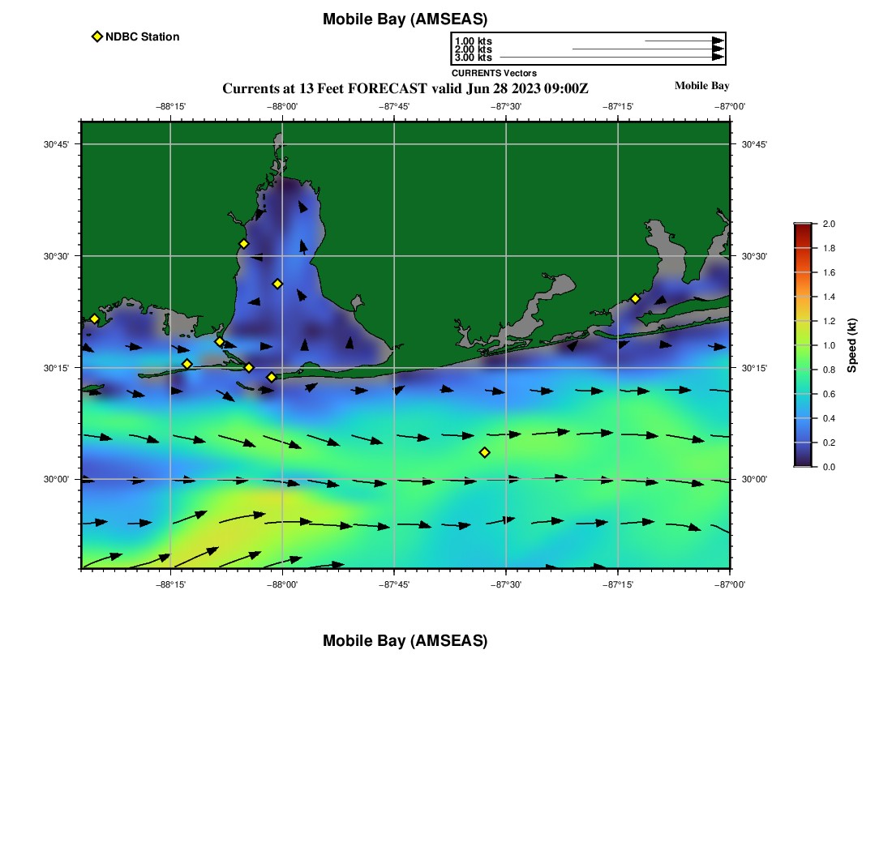Click the 'Speed (kt)' colorbar label
This screenshot has width=892, height=851.
coord(851,345)
